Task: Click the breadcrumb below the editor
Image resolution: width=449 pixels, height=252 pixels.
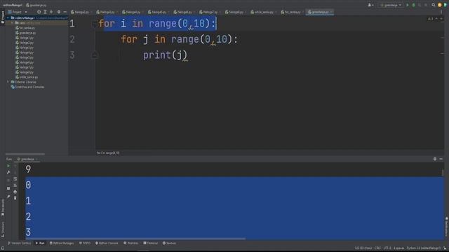Action: tap(108, 153)
